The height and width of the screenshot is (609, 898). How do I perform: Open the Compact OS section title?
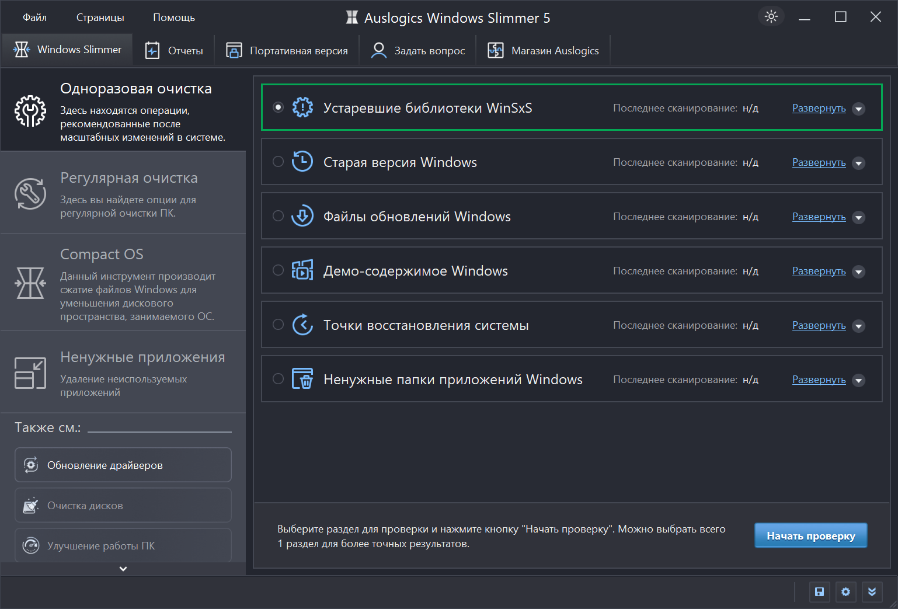(x=102, y=254)
